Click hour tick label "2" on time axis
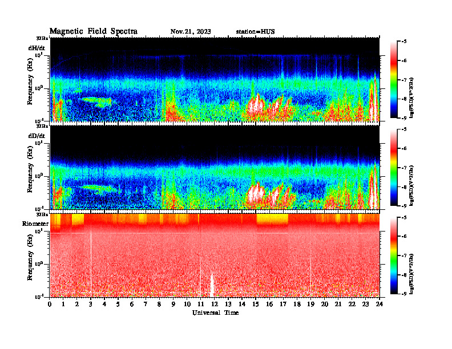The image size is (452, 349). [x=77, y=304]
